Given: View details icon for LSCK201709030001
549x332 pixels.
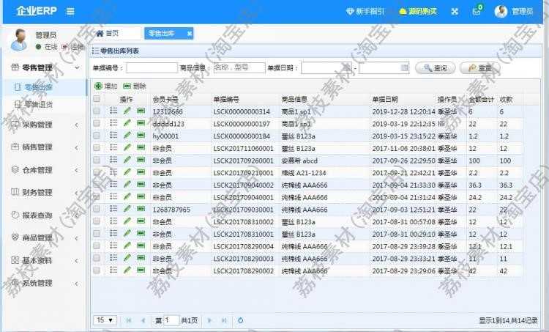Looking at the screenshot, I should (113, 209).
